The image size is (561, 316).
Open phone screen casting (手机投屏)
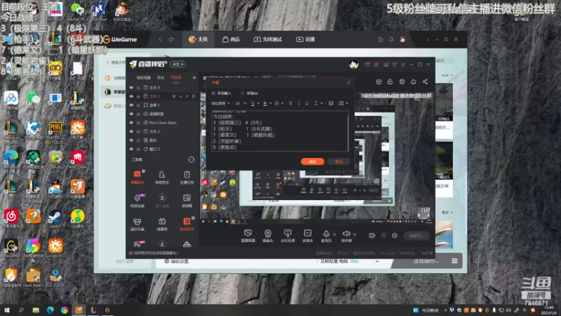coord(288,236)
